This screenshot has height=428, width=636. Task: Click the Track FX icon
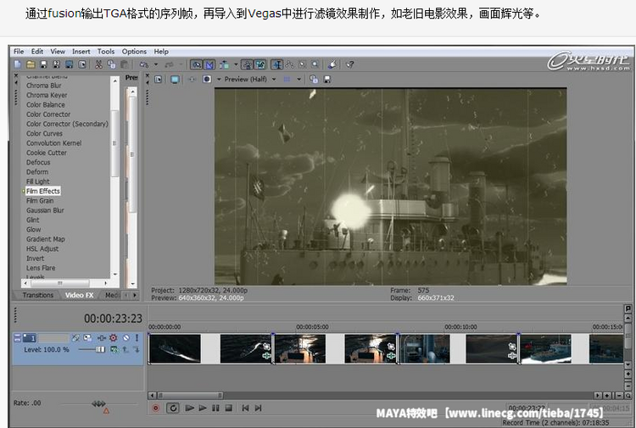pyautogui.click(x=102, y=337)
